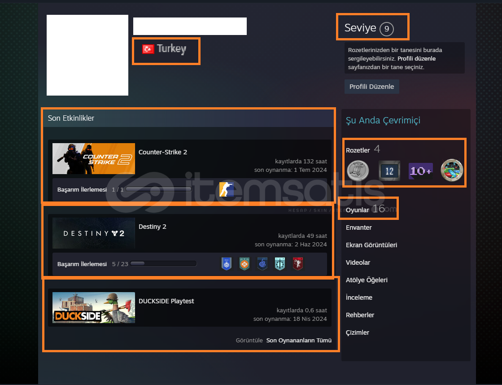Viewport: 502px width, 385px height.
Task: Open Ekran Görüntüleri page
Action: 371,245
